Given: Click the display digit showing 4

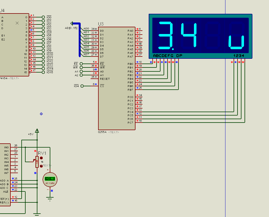Looking at the screenshot, I should click(x=189, y=35).
